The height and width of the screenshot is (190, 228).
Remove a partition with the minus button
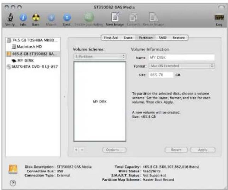point(82,150)
